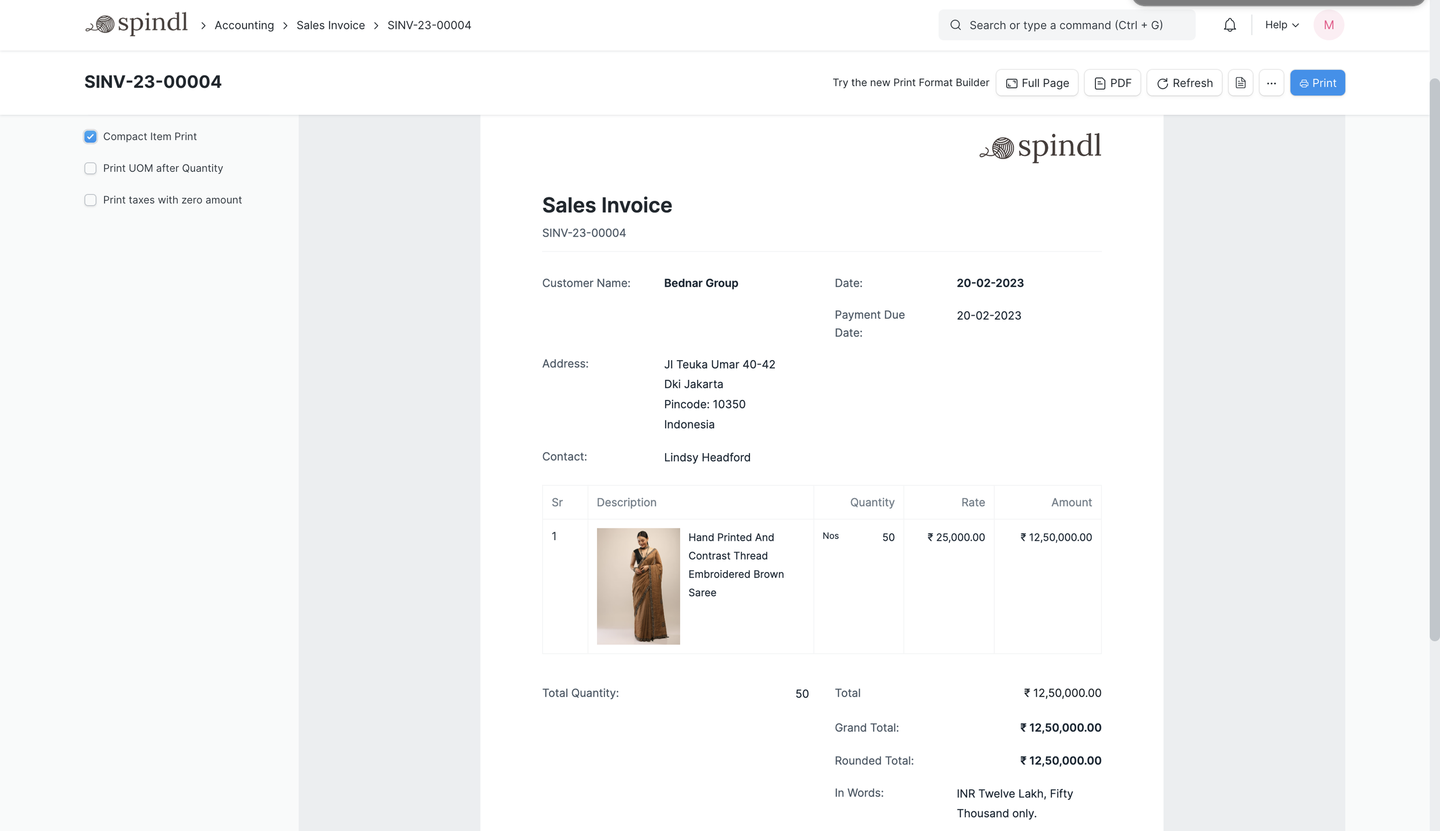Click the document icon button in toolbar

[x=1240, y=83]
